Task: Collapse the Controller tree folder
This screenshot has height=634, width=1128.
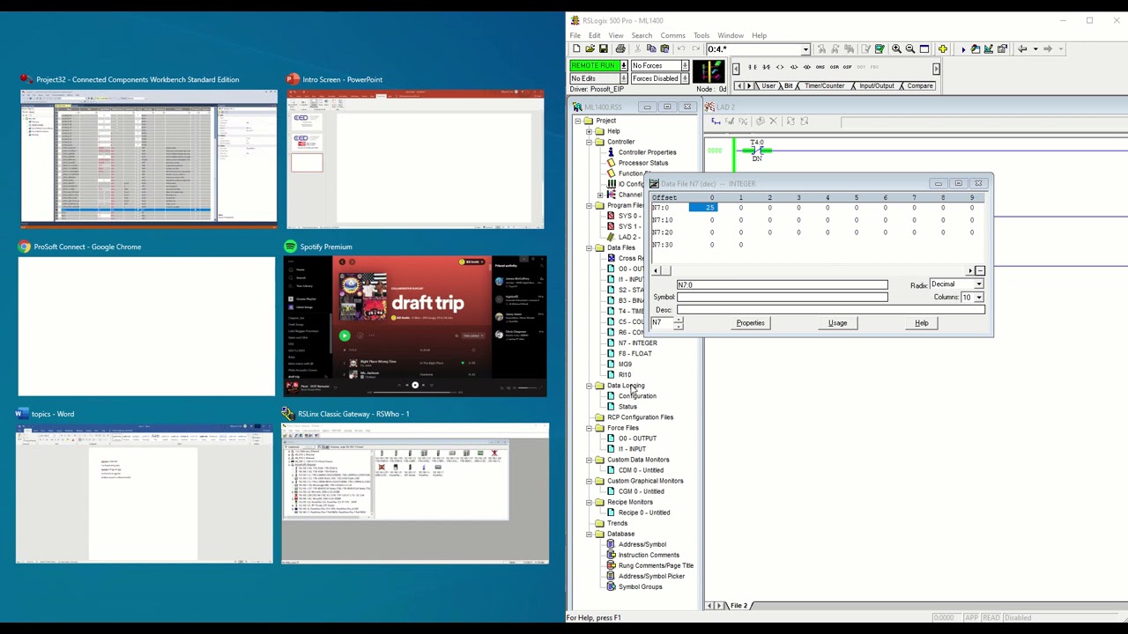Action: (x=589, y=142)
